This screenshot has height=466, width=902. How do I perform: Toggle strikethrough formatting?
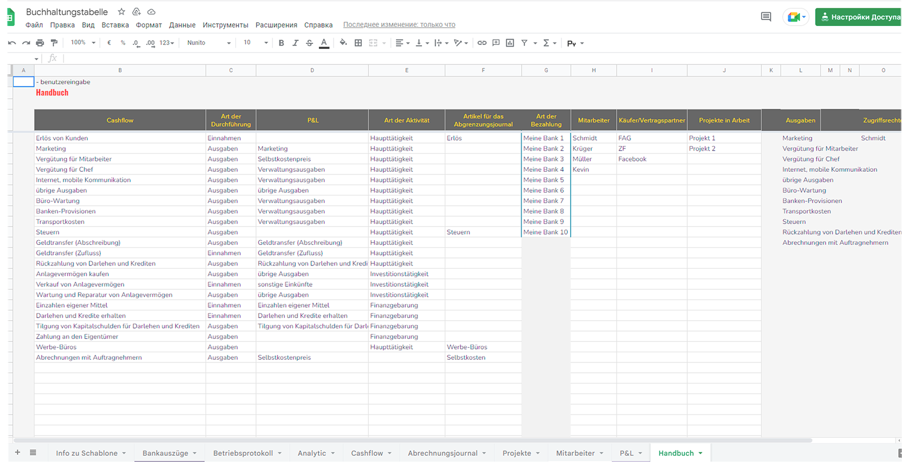[309, 43]
